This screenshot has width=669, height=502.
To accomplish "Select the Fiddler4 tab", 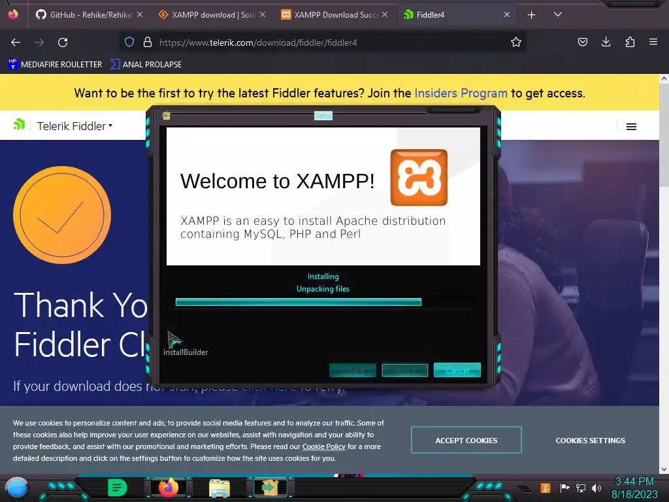I will (457, 14).
